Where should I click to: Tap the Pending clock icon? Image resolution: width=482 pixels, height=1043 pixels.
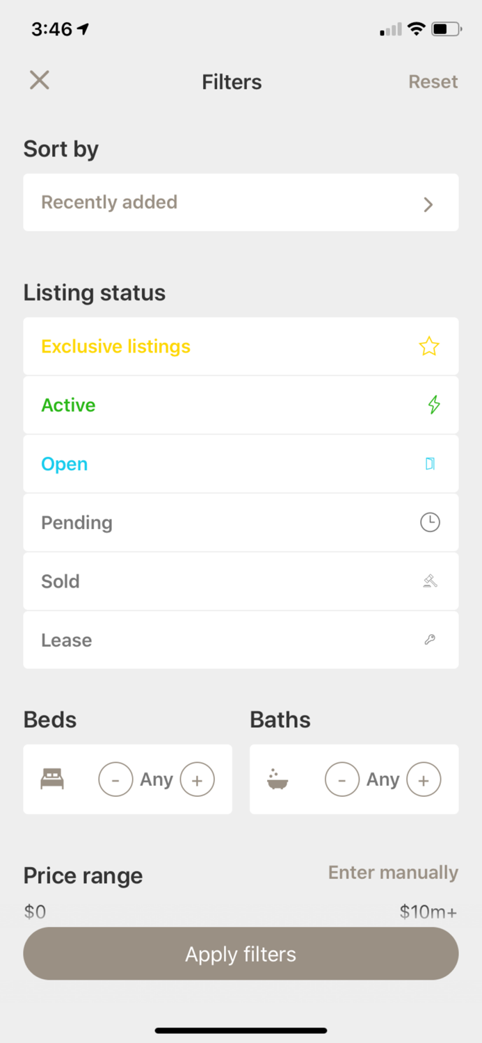coord(430,522)
